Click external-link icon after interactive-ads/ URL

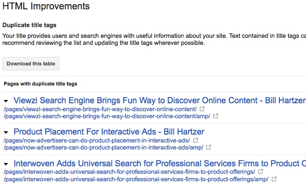[196, 140]
